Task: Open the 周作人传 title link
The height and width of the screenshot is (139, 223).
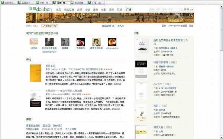Action: 158,128
